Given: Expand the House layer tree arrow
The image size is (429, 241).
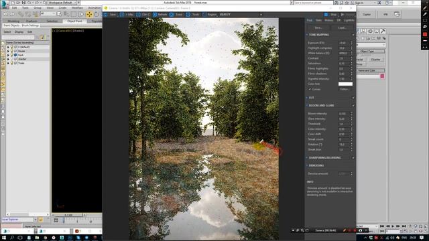Looking at the screenshot, I should 8,51.
